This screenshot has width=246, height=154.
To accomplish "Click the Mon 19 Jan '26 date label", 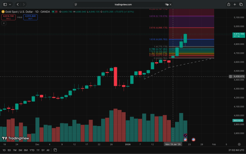I will point(173,144).
